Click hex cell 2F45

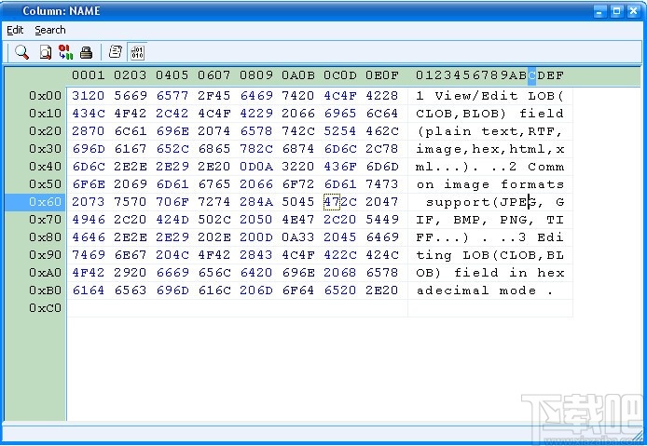213,96
